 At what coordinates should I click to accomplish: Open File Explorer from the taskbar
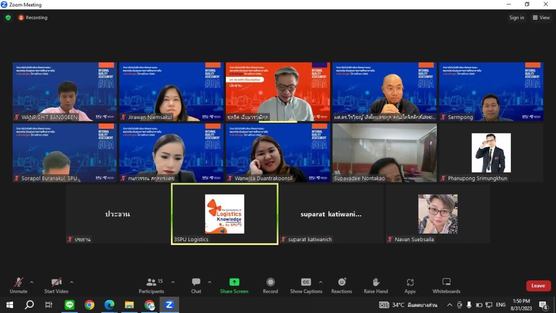pyautogui.click(x=129, y=305)
